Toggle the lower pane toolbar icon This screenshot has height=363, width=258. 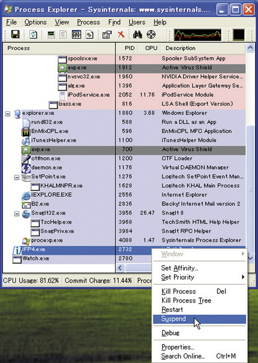pyautogui.click(x=76, y=35)
